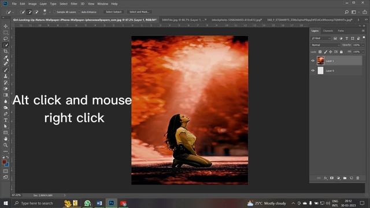The width and height of the screenshot is (370, 208).
Task: Select the Healing Brush tool
Action: 5,64
